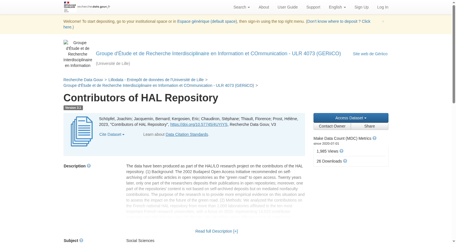The image size is (456, 244).
Task: Open the Search dropdown menu
Action: [x=242, y=7]
